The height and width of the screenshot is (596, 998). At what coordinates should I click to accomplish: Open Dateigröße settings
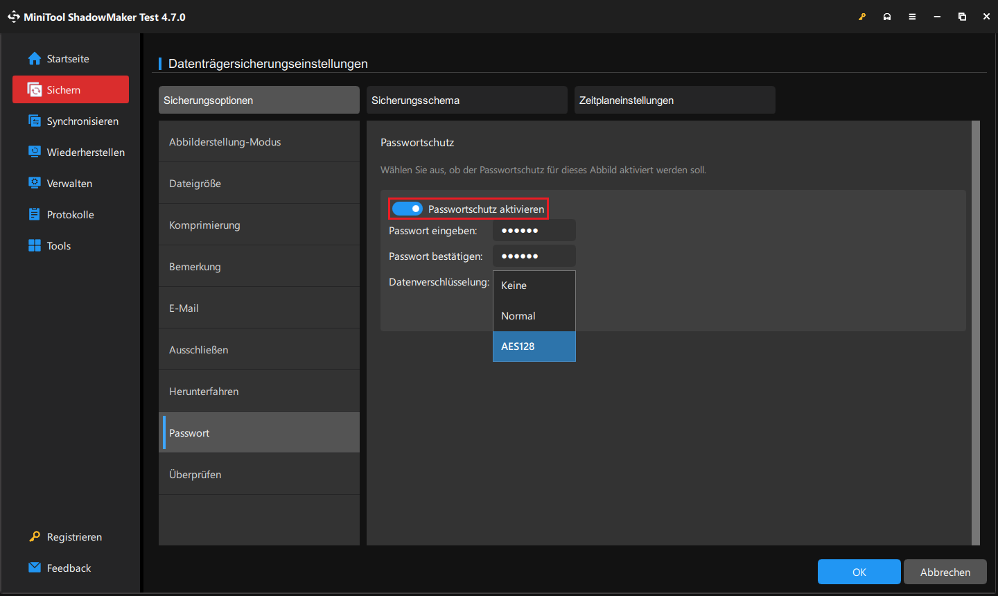259,183
